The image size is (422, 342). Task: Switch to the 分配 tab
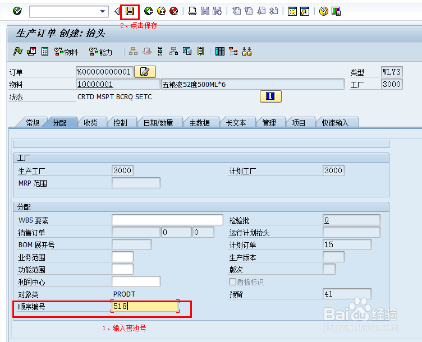point(59,123)
